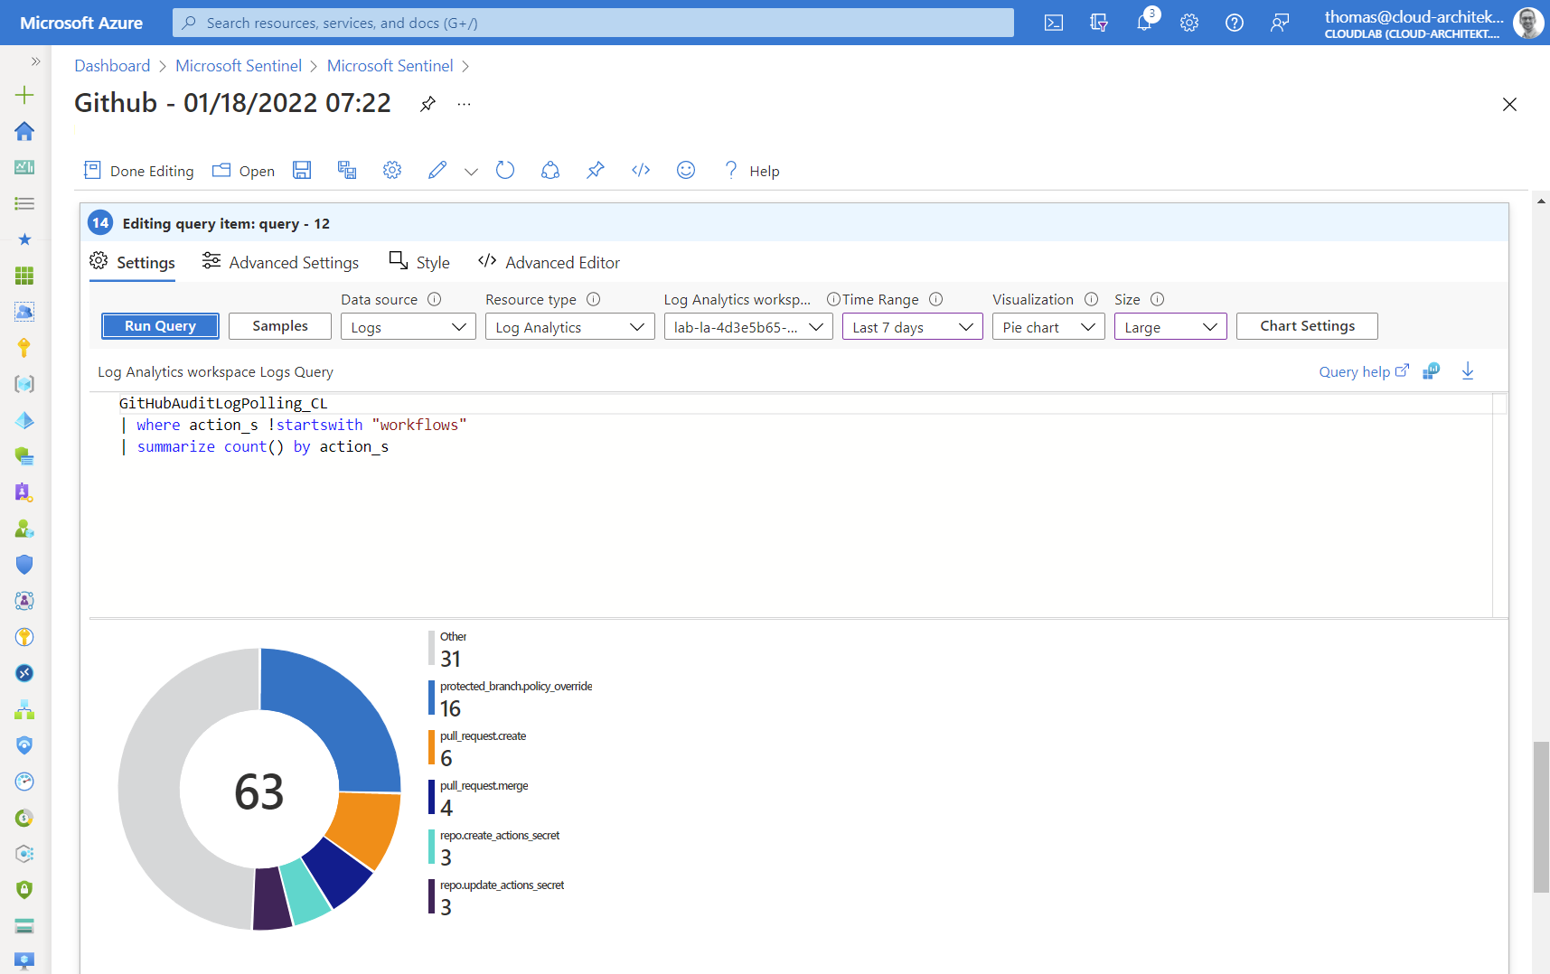This screenshot has width=1550, height=974.
Task: Expand the left sidebar with the chevrons
Action: 36,61
